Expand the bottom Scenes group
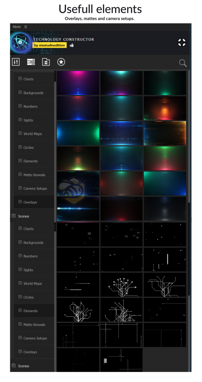 tap(32, 366)
